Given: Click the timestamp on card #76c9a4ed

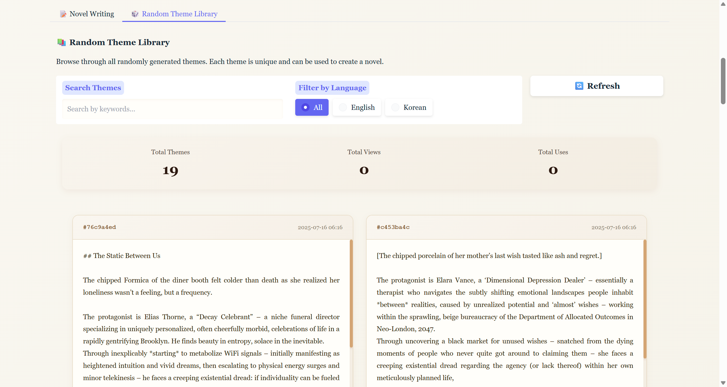Looking at the screenshot, I should coord(320,227).
